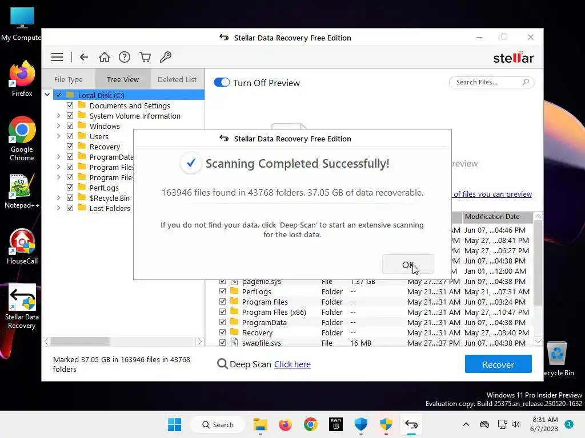Expand the Windows tree node
Screen dimensions: 585x438
[x=59, y=126]
